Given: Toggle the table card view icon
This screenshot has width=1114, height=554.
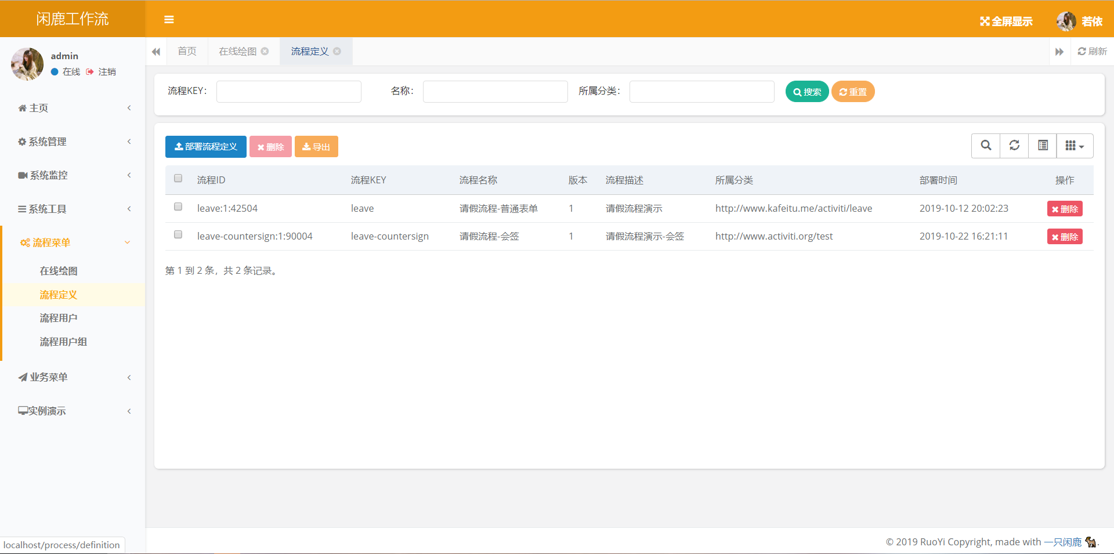Looking at the screenshot, I should pyautogui.click(x=1043, y=146).
